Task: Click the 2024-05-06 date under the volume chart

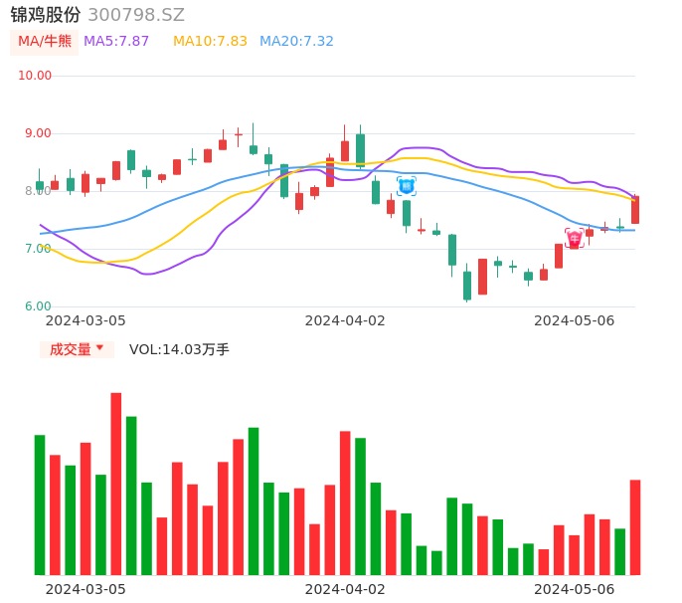Action: point(574,589)
